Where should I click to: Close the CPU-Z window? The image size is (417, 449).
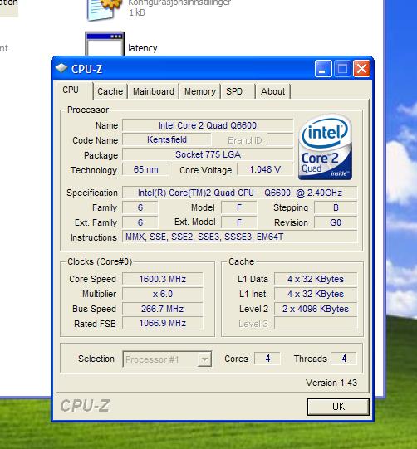tap(361, 68)
